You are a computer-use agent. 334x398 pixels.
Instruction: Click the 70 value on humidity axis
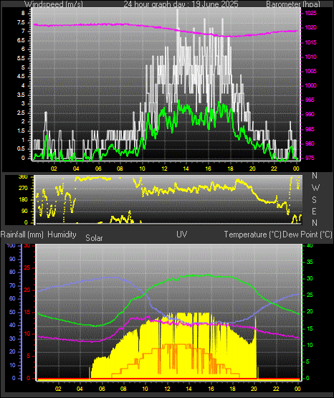pos(12,285)
